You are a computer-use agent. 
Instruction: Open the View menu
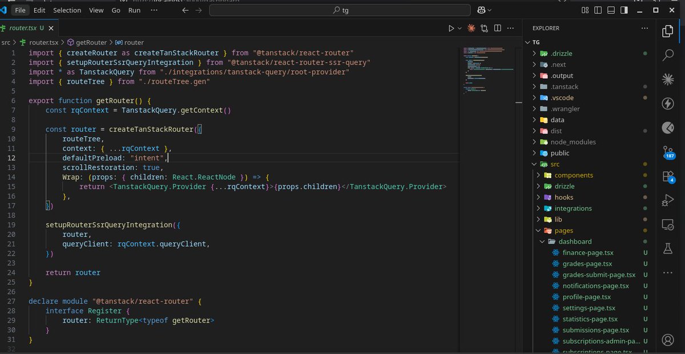pos(96,10)
